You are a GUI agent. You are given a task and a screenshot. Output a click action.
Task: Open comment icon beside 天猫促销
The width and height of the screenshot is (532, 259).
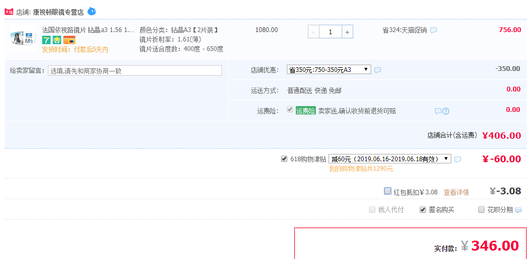433,30
